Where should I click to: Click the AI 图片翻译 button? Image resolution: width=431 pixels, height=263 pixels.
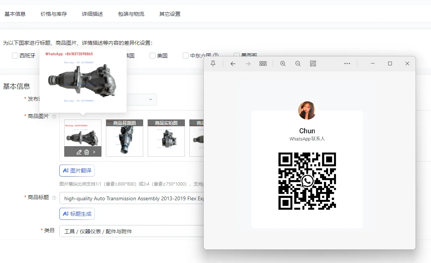(77, 170)
